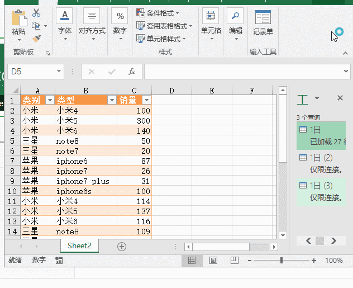The height and width of the screenshot is (288, 353).
Task: Click the 条件格式 button label
Action: tap(160, 13)
